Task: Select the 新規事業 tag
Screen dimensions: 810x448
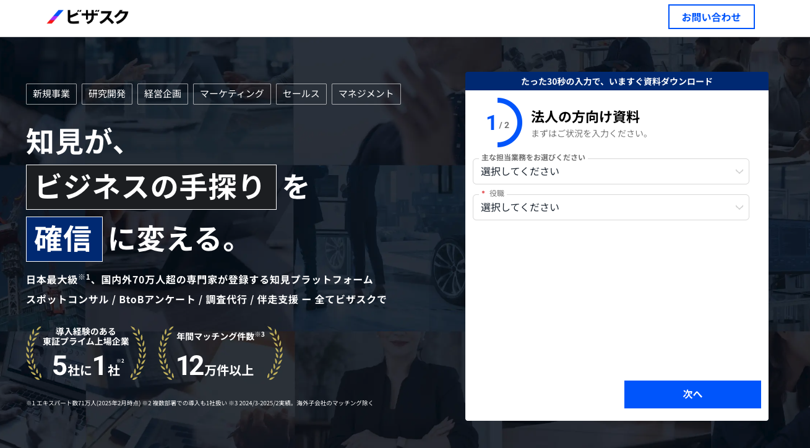Action: pos(51,94)
